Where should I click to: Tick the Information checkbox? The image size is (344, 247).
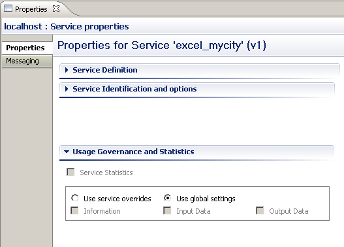coord(74,210)
